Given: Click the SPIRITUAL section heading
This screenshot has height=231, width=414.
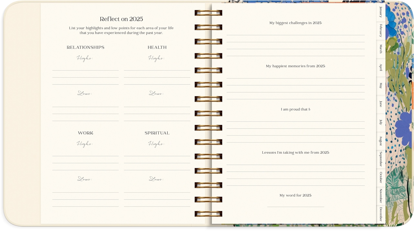Looking at the screenshot, I should point(157,133).
